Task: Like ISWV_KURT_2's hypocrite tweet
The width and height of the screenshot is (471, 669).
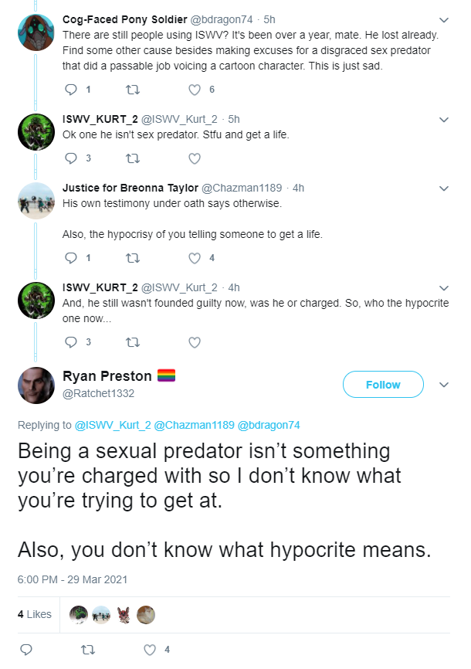Action: pyautogui.click(x=195, y=342)
